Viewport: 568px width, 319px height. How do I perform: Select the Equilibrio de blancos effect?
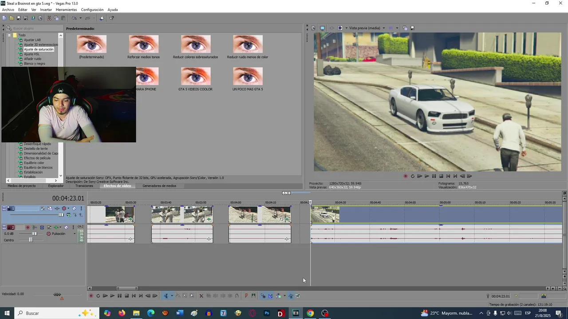(38, 167)
